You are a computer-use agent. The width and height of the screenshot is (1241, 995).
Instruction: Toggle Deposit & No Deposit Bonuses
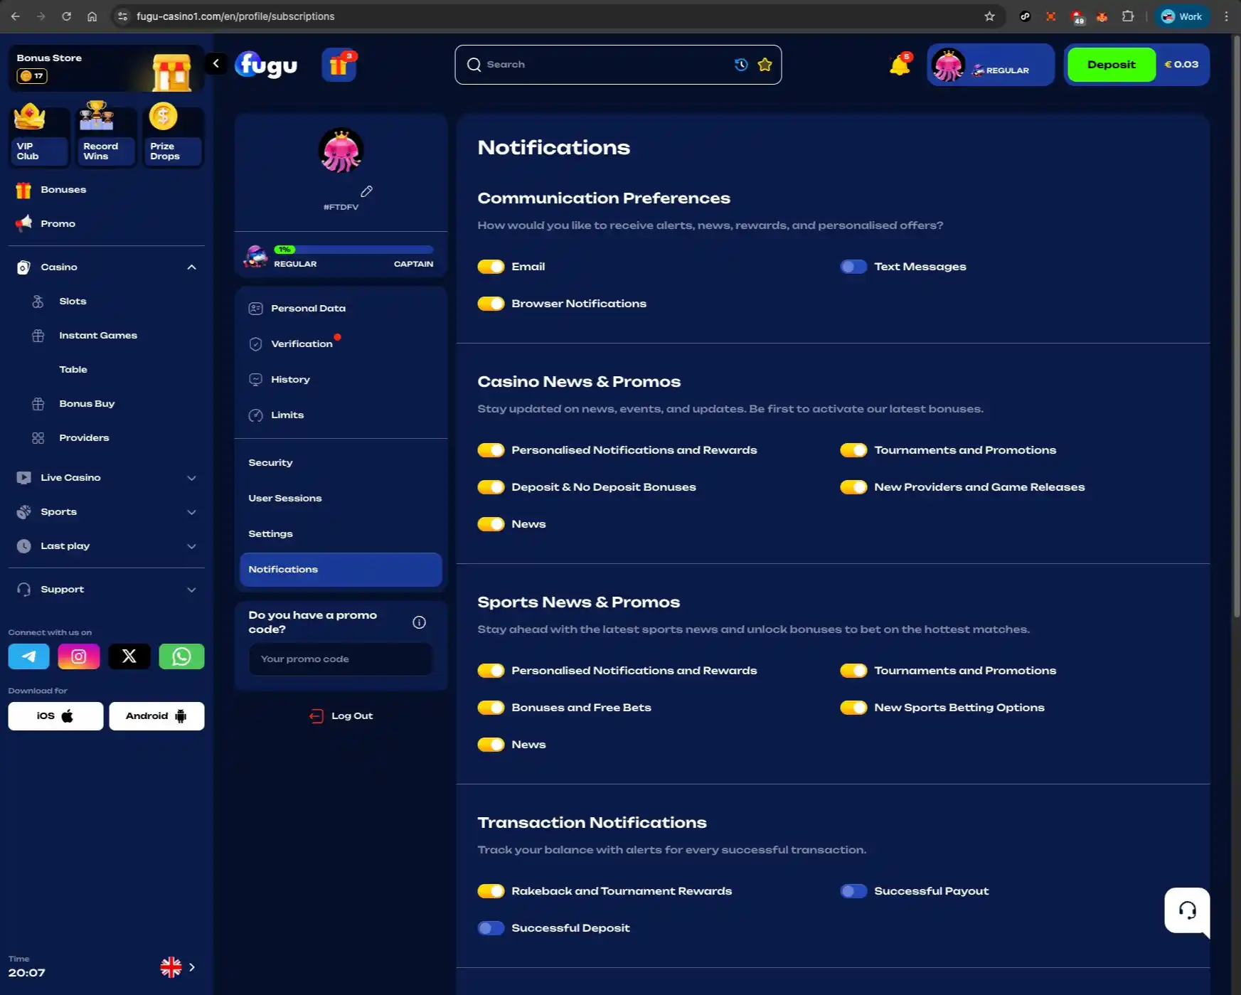pos(491,487)
